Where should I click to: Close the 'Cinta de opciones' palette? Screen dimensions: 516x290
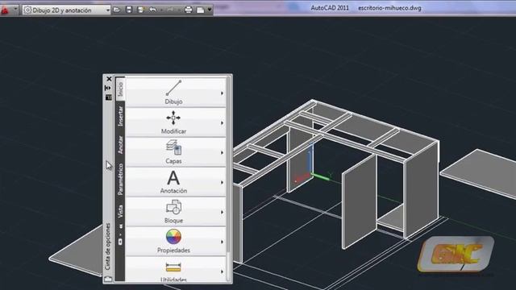(x=109, y=79)
